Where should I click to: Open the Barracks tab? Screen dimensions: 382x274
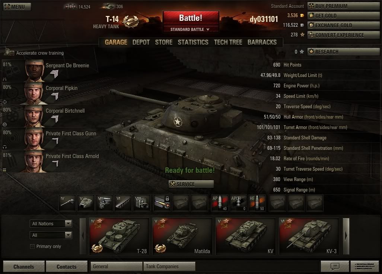(x=262, y=42)
